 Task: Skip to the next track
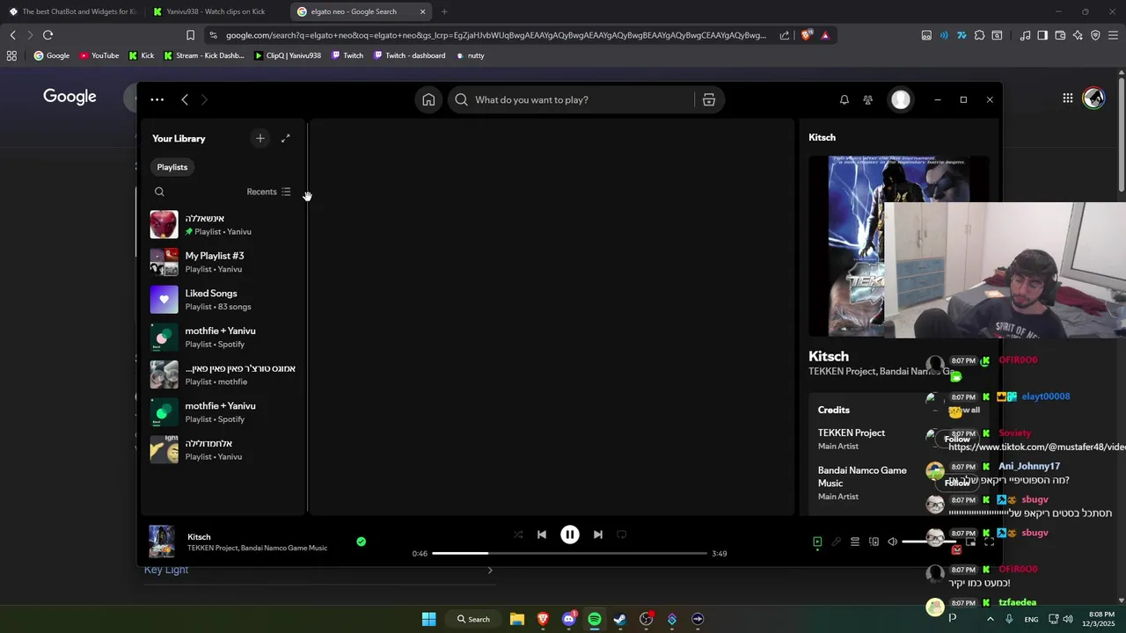[598, 535]
